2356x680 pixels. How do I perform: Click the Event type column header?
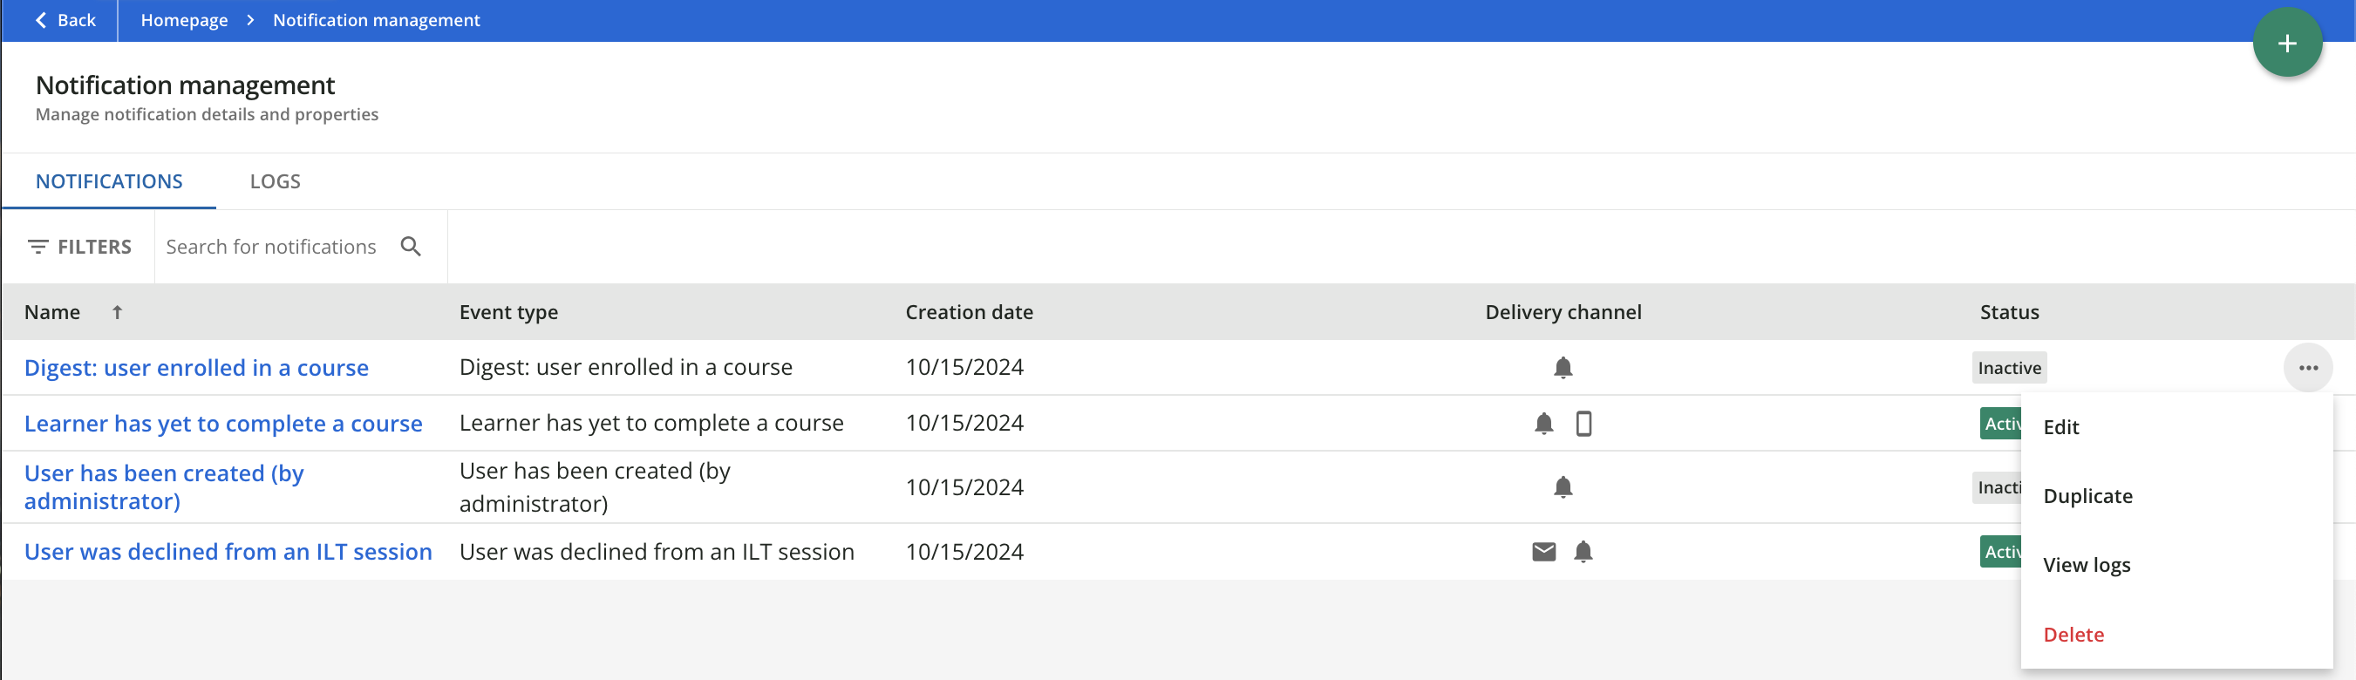pyautogui.click(x=508, y=313)
